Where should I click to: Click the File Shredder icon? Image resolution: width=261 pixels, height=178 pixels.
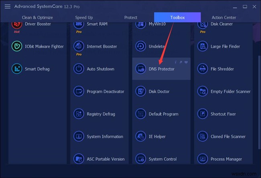click(202, 68)
